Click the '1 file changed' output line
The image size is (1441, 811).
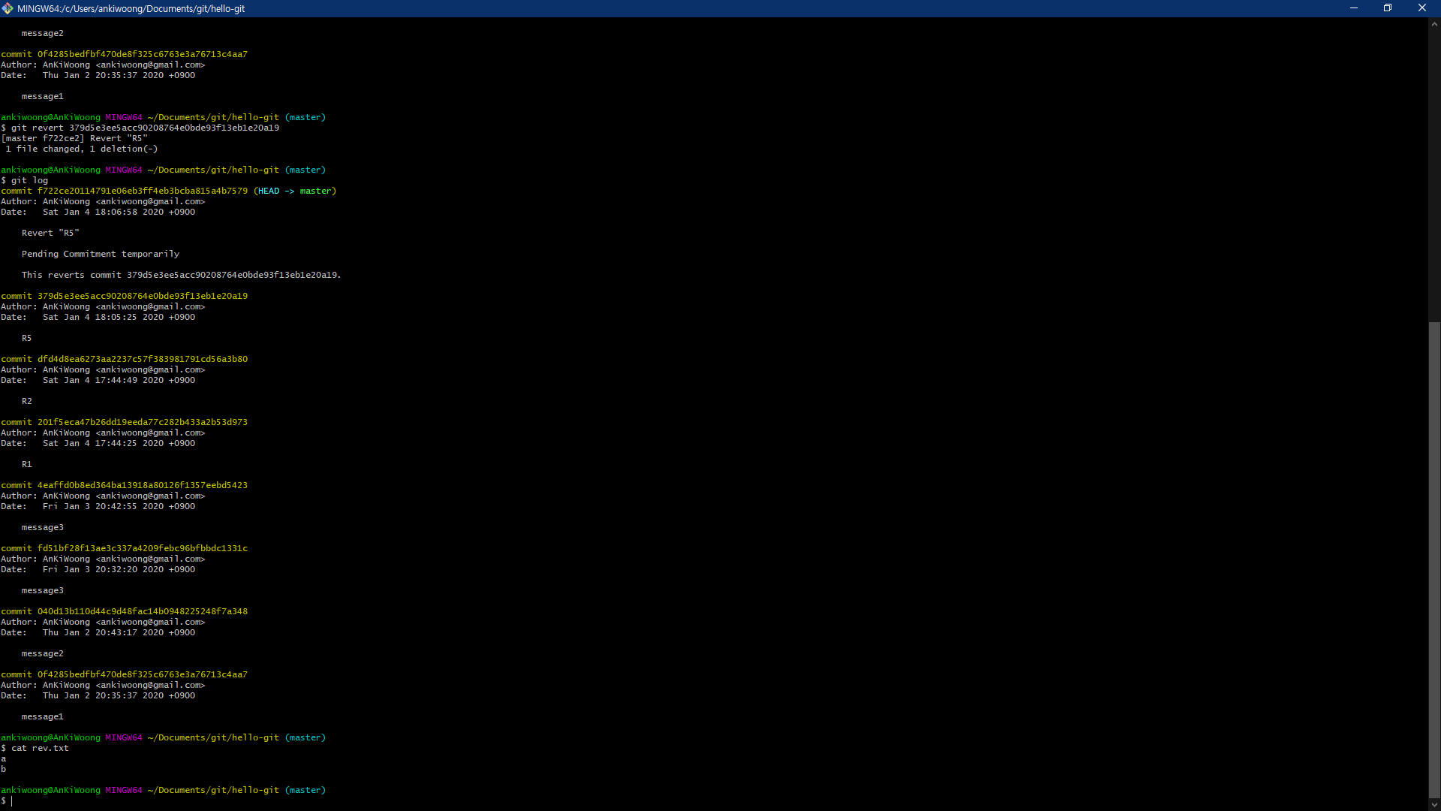[81, 149]
